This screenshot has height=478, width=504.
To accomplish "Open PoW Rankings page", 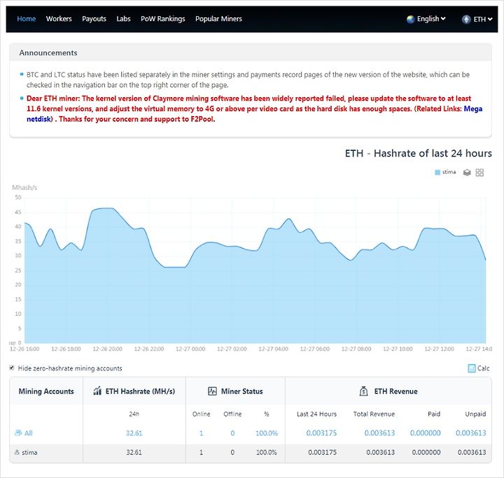I will (163, 19).
